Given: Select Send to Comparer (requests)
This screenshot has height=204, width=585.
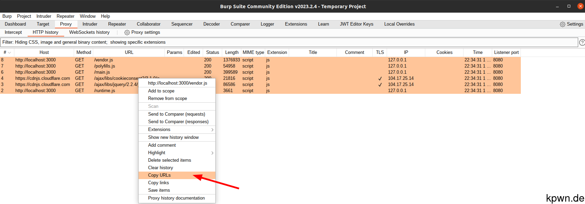Looking at the screenshot, I should pos(177,114).
